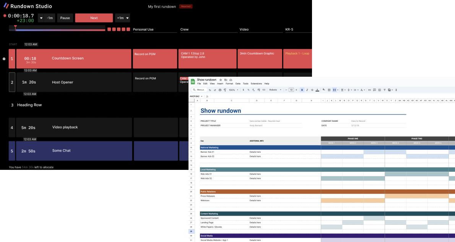The width and height of the screenshot is (455, 242).
Task: Toggle italic formatting in Sheets
Action: pyautogui.click(x=307, y=90)
